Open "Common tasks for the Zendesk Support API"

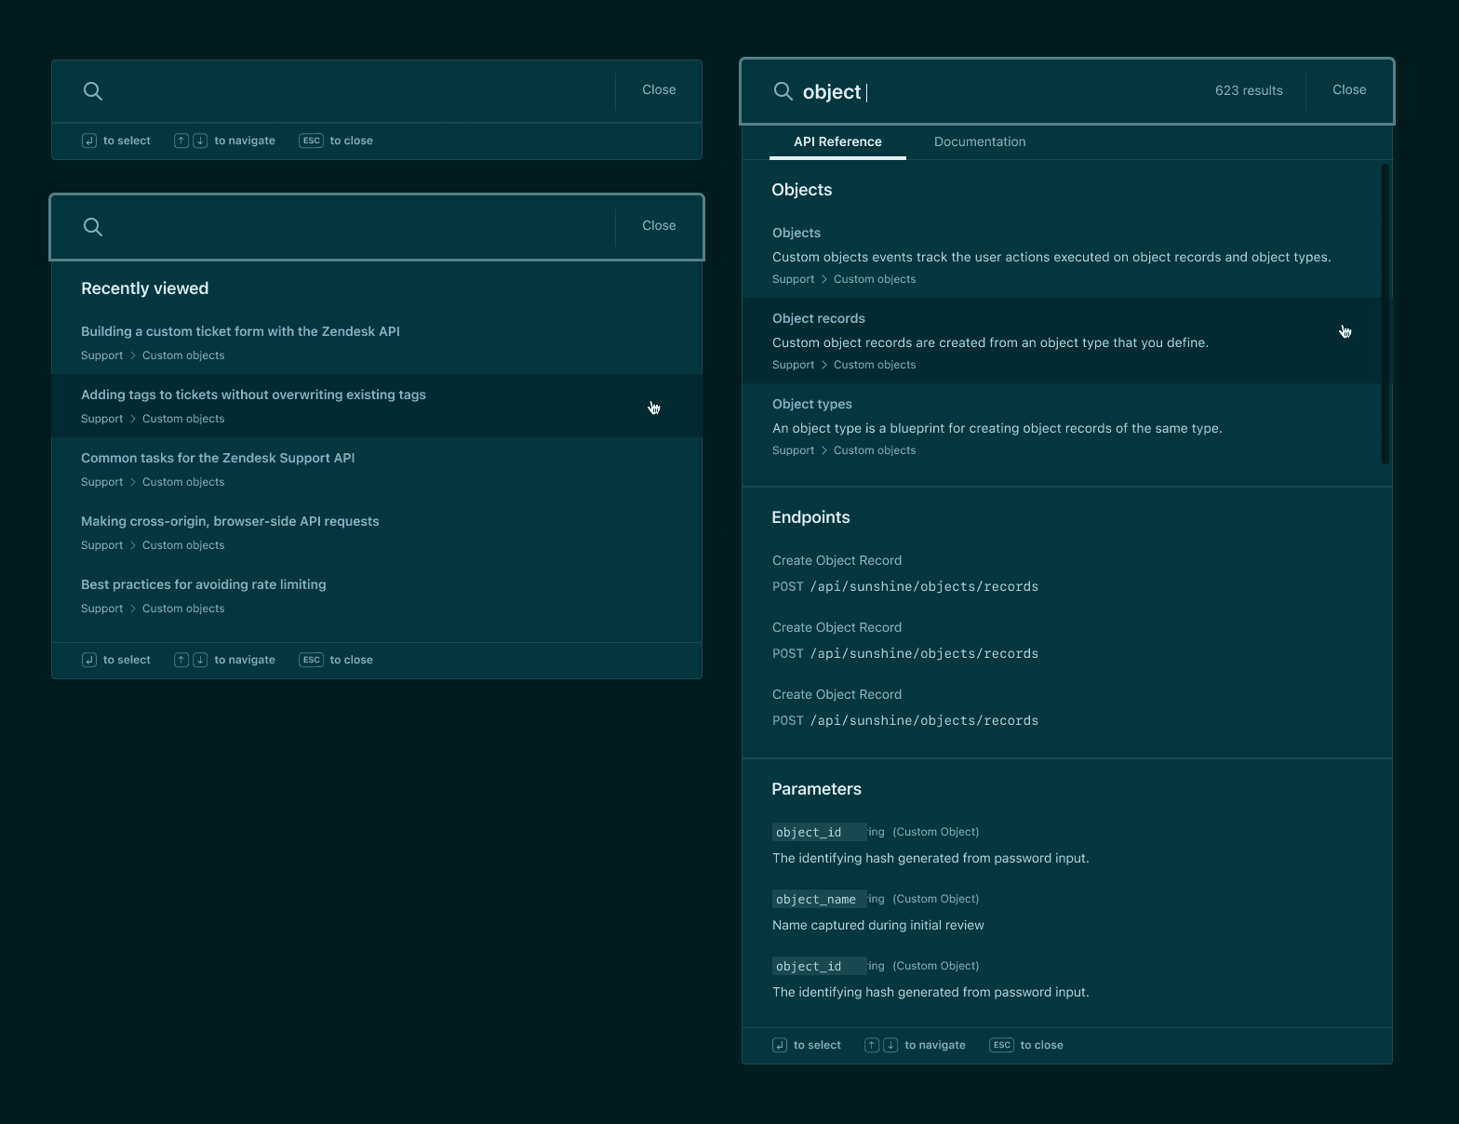coord(377,469)
